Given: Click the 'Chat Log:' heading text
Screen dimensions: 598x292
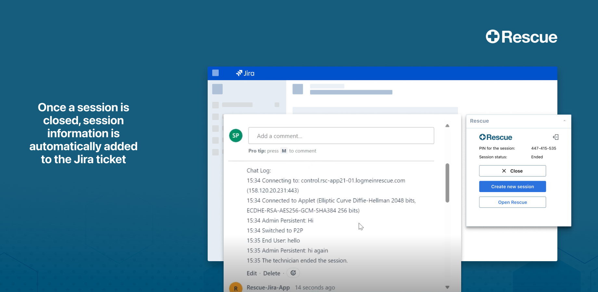Looking at the screenshot, I should tap(259, 170).
